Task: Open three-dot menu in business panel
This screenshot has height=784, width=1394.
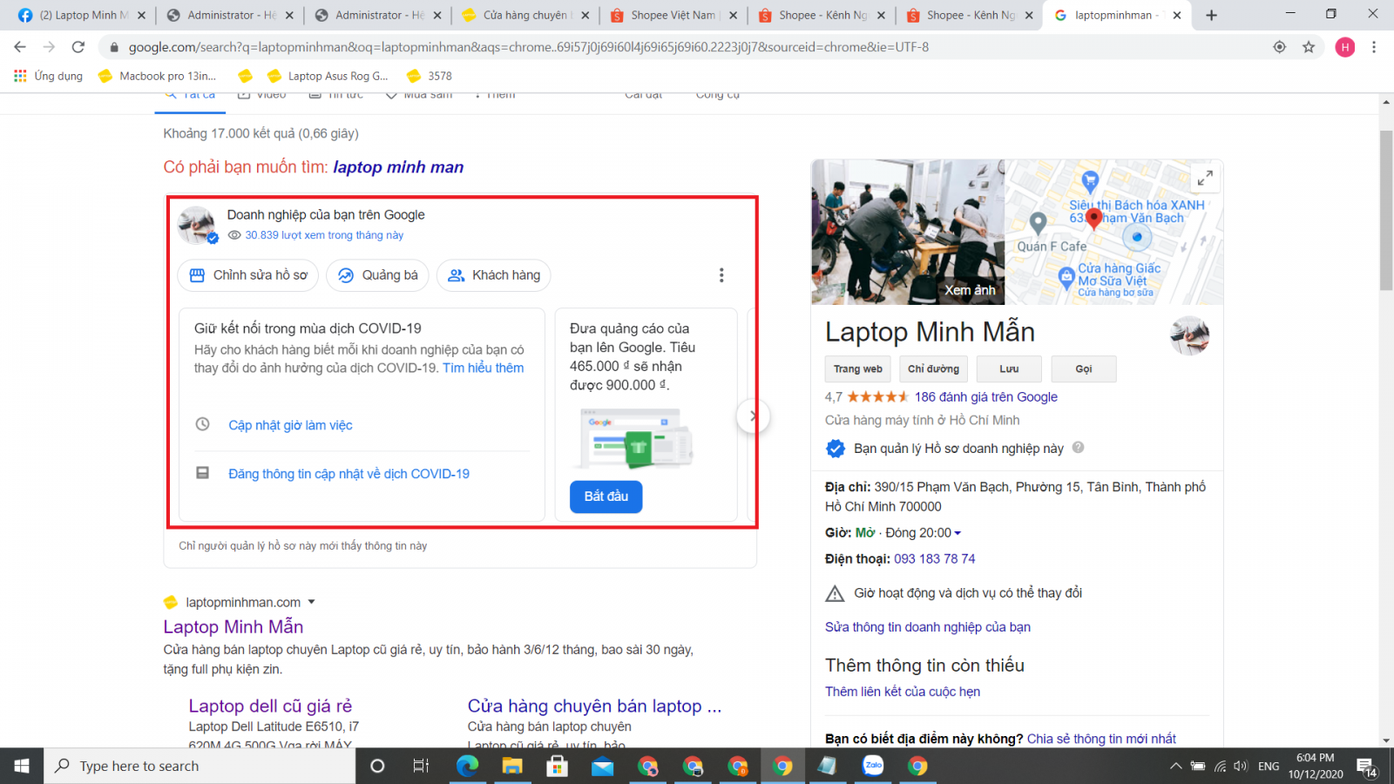Action: click(721, 275)
